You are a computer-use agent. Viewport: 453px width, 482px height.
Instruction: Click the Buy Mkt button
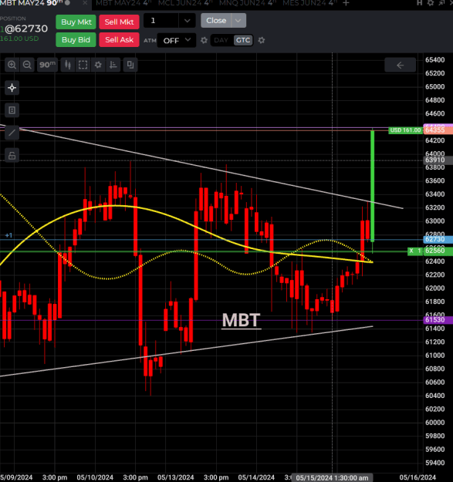76,22
